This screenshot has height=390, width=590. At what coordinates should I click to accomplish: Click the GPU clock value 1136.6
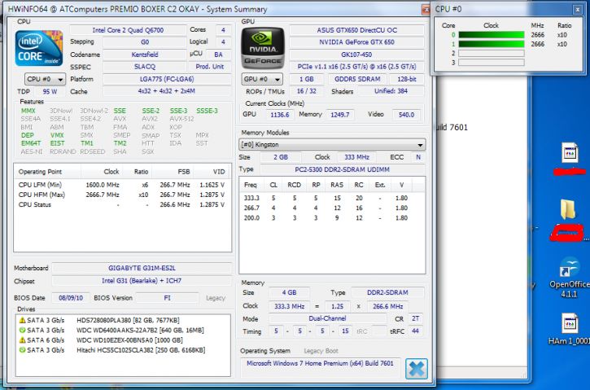click(x=280, y=115)
